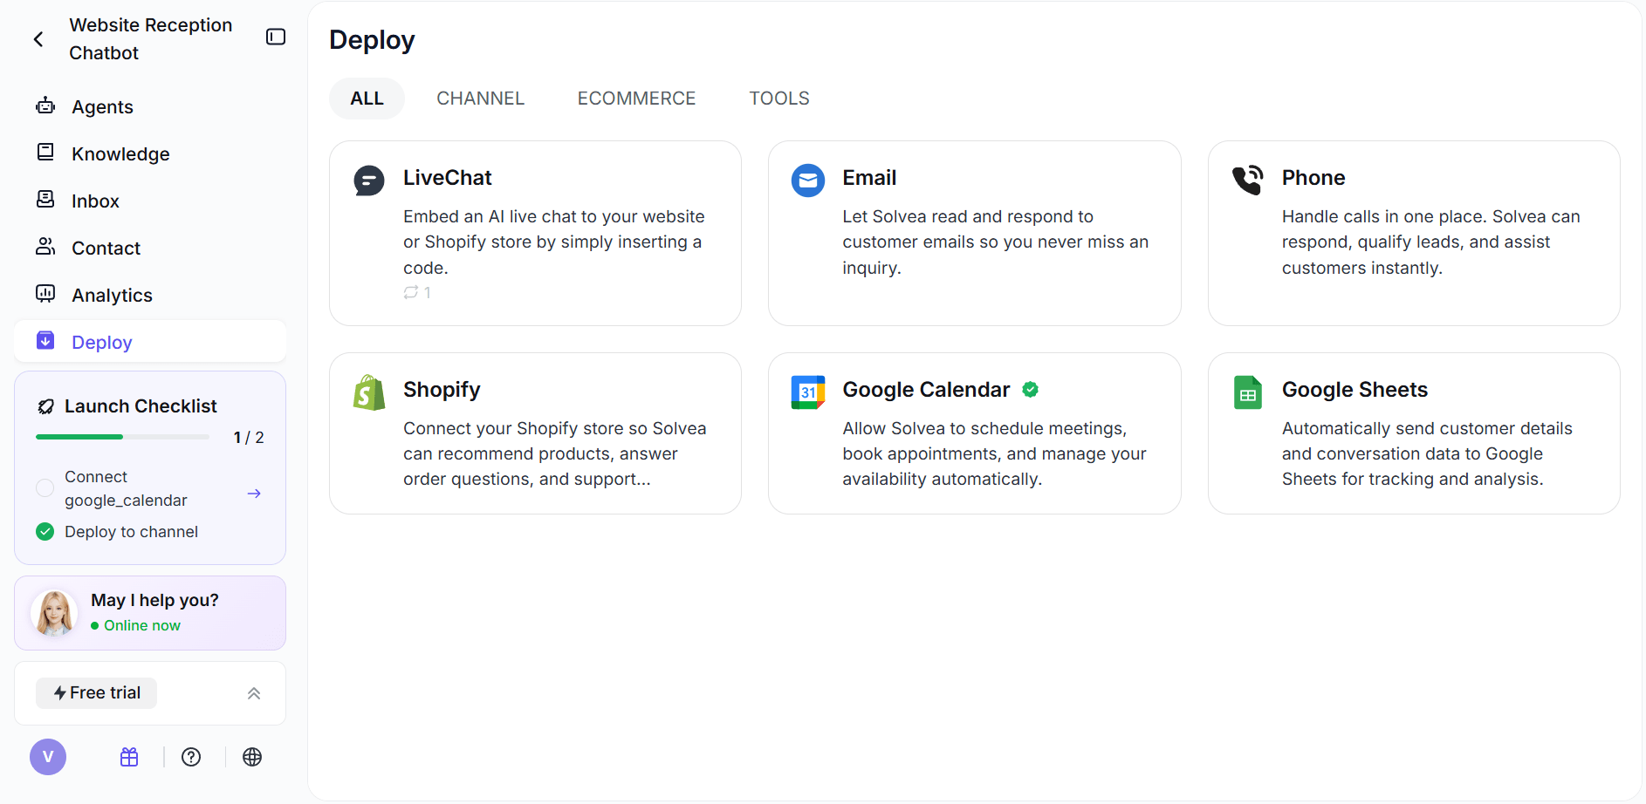
Task: Collapse sidebar using the panel icon
Action: point(276,37)
